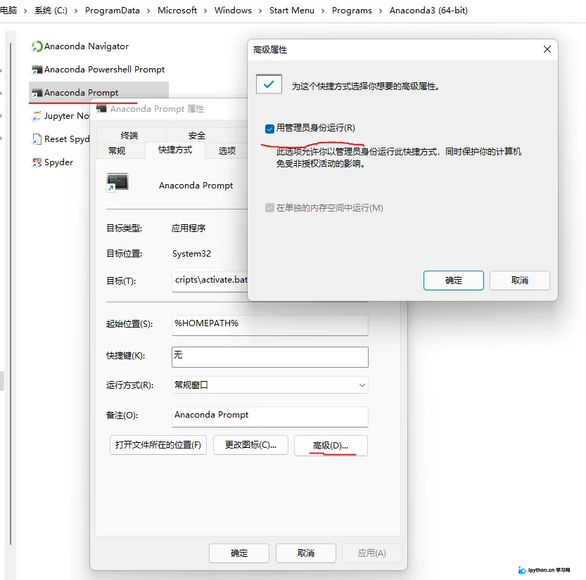Click the chevron after ProgramData in the path
This screenshot has height=580, width=586.
[148, 11]
